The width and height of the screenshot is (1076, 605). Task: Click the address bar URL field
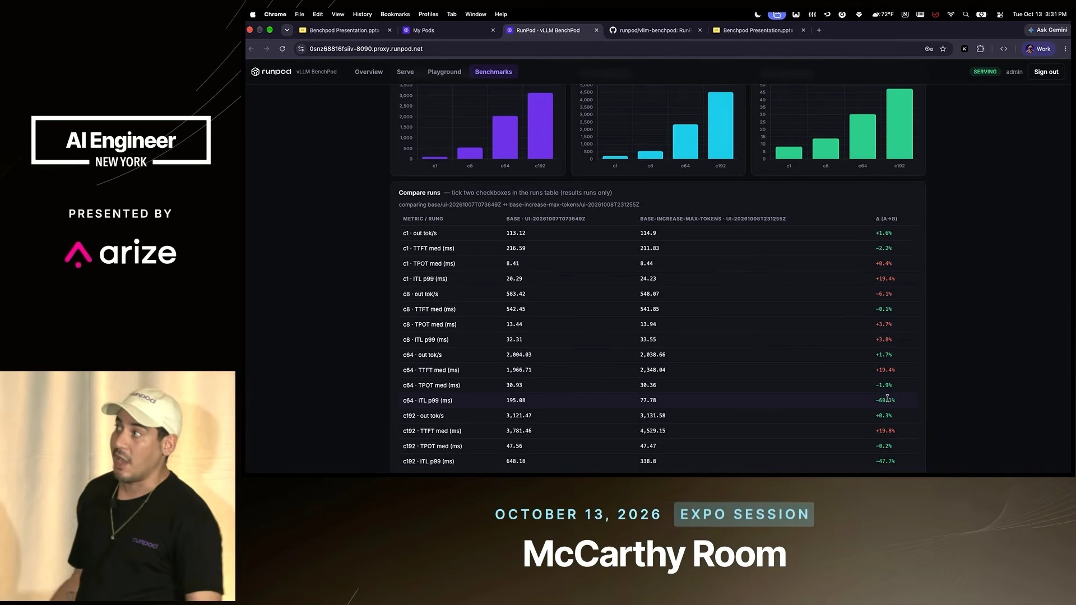(611, 49)
